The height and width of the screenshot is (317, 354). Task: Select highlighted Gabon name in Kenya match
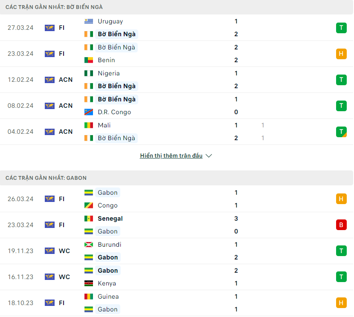coord(107,270)
